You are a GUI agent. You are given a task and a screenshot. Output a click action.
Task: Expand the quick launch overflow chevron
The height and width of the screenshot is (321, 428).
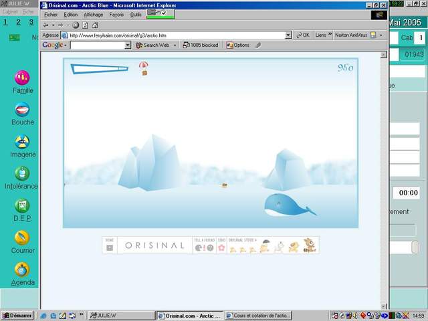(81, 314)
